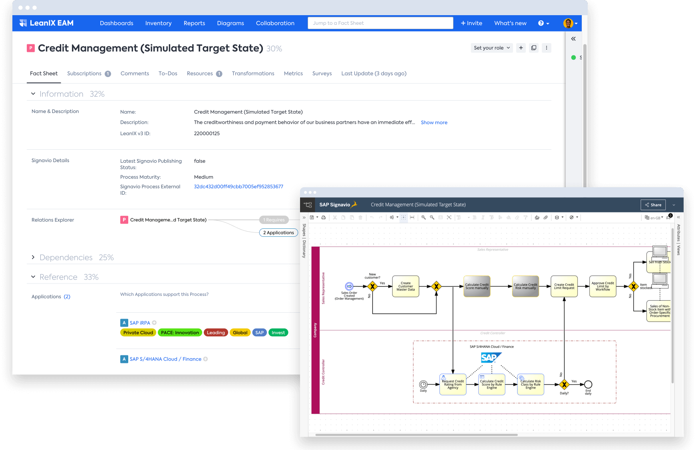Click the Signavio process hierarchy icon
This screenshot has width=696, height=450.
click(308, 205)
